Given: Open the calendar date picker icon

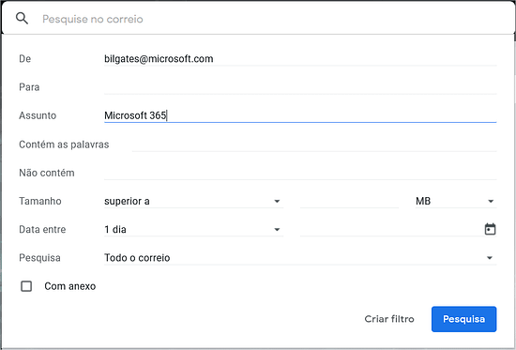Looking at the screenshot, I should [490, 229].
